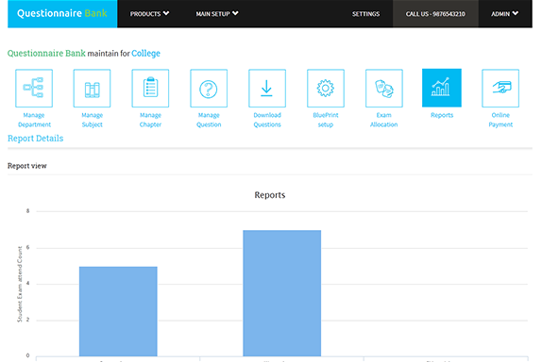
Task: Click the Call Us phone number
Action: pyautogui.click(x=435, y=14)
